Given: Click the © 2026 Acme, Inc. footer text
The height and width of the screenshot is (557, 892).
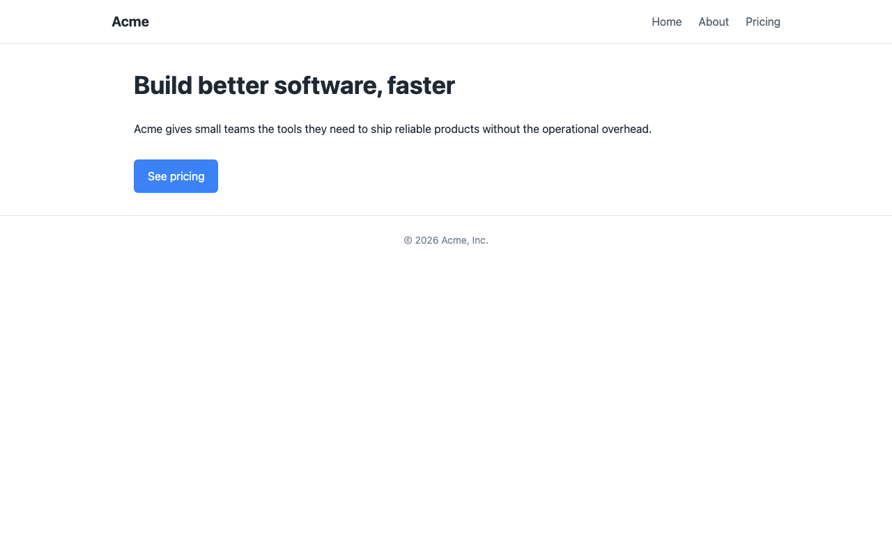Looking at the screenshot, I should [446, 240].
